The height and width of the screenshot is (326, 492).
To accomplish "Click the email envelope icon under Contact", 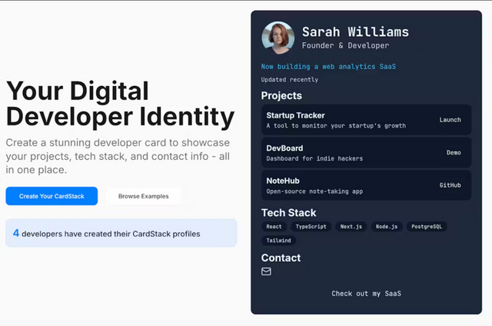I will pos(266,271).
